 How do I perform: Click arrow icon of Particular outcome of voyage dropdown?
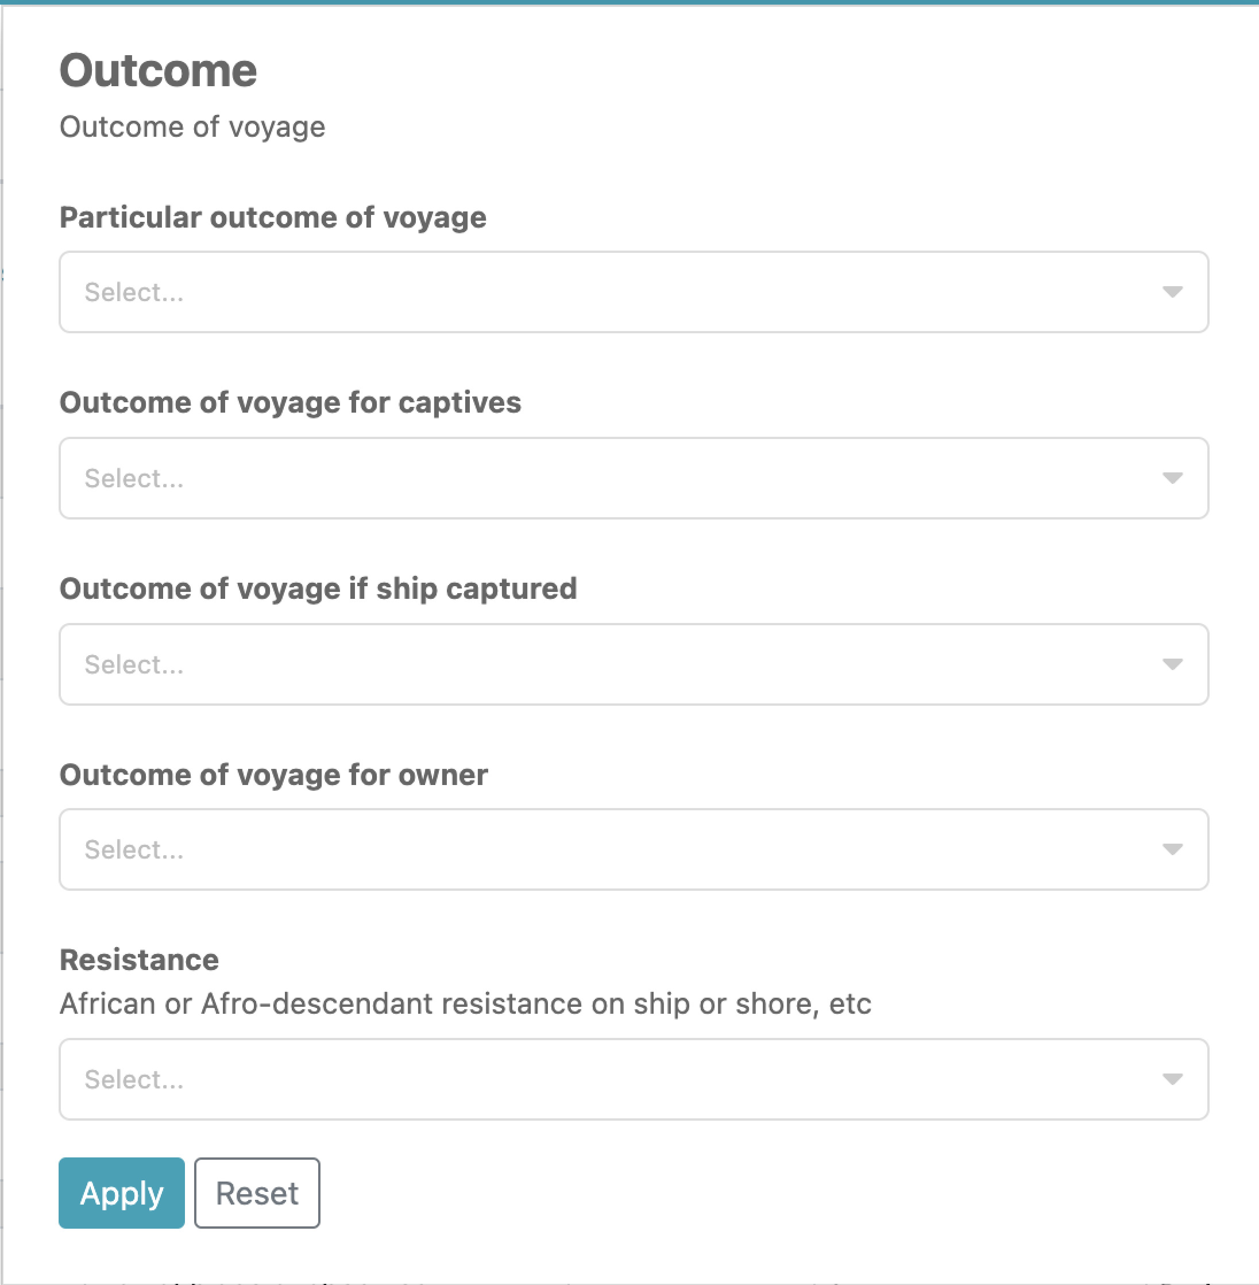tap(1172, 292)
